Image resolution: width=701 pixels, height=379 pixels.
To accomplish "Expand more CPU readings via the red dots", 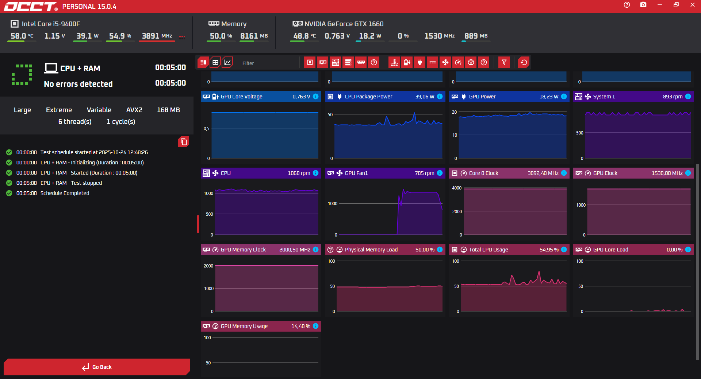I will tap(182, 36).
